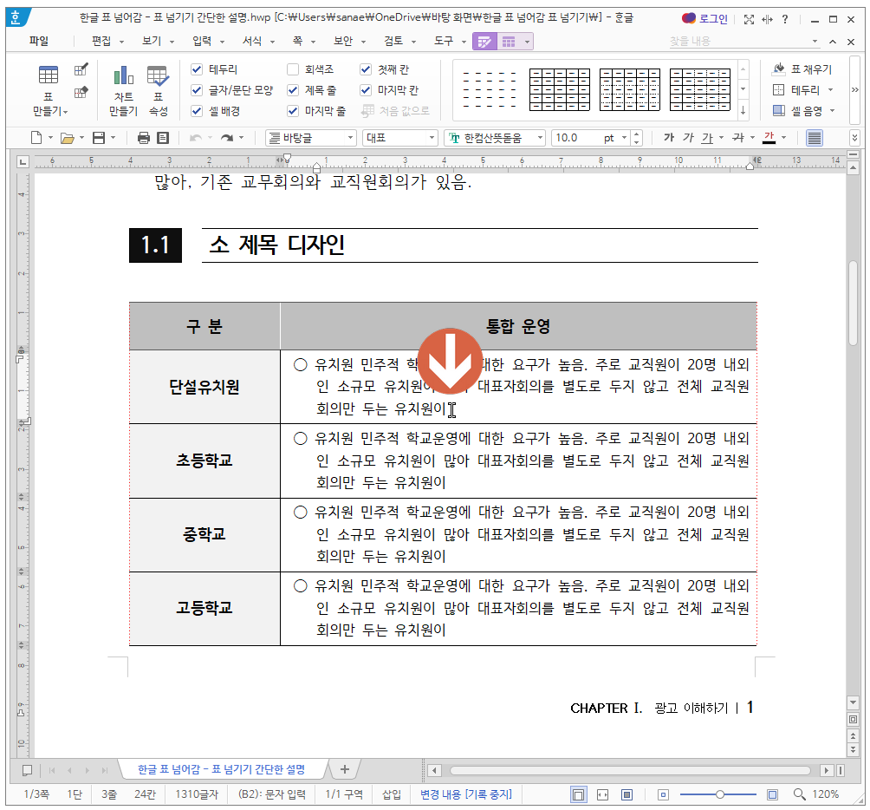
Task: Click the print preview icon
Action: [163, 138]
